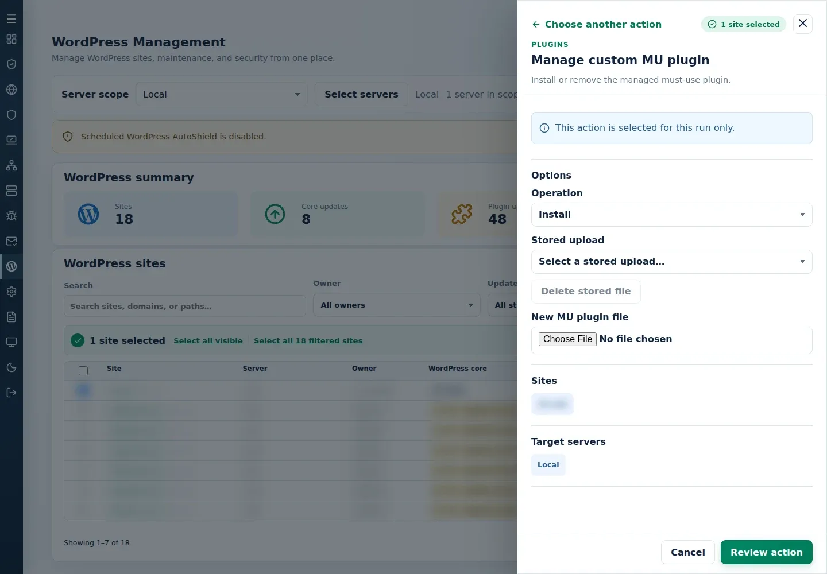Click the Local target server chip

click(x=548, y=465)
